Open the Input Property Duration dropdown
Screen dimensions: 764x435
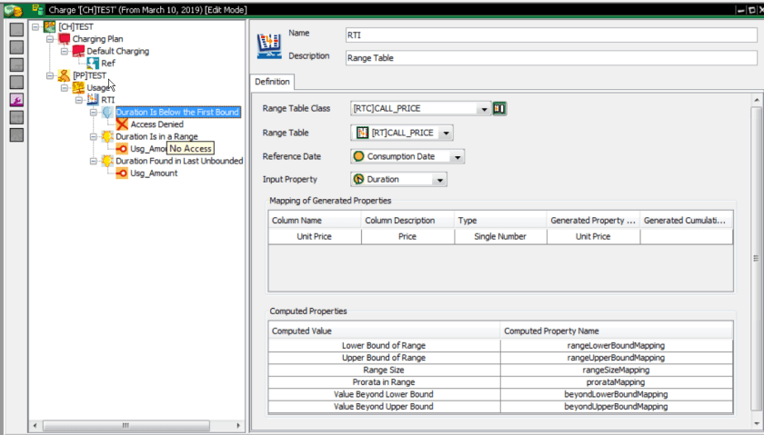coord(440,180)
